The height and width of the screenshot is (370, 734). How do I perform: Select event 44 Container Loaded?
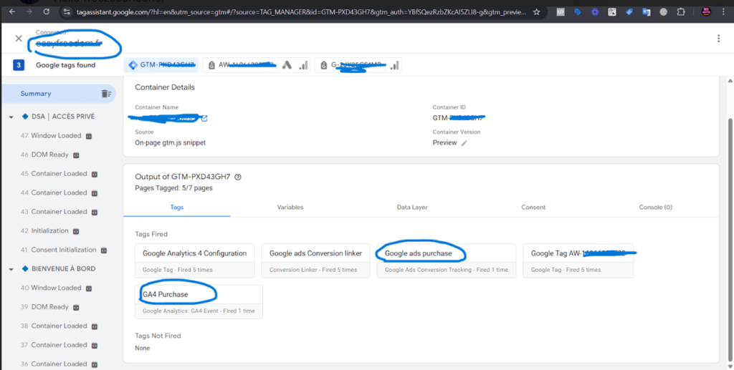point(59,193)
